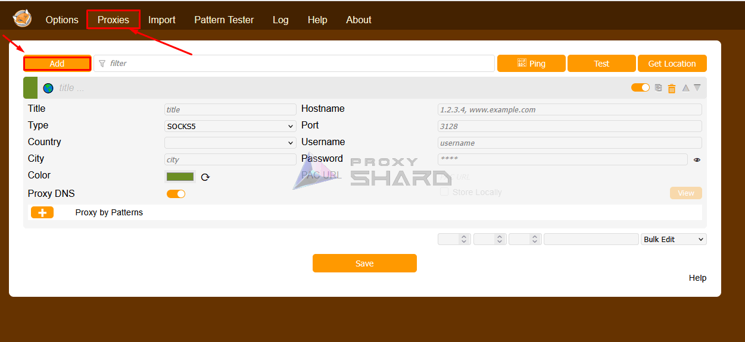Screen dimensions: 745x342
Task: Toggle the Proxy DNS switch
Action: click(x=176, y=194)
